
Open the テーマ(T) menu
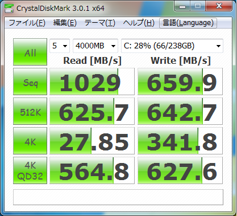click(99, 23)
